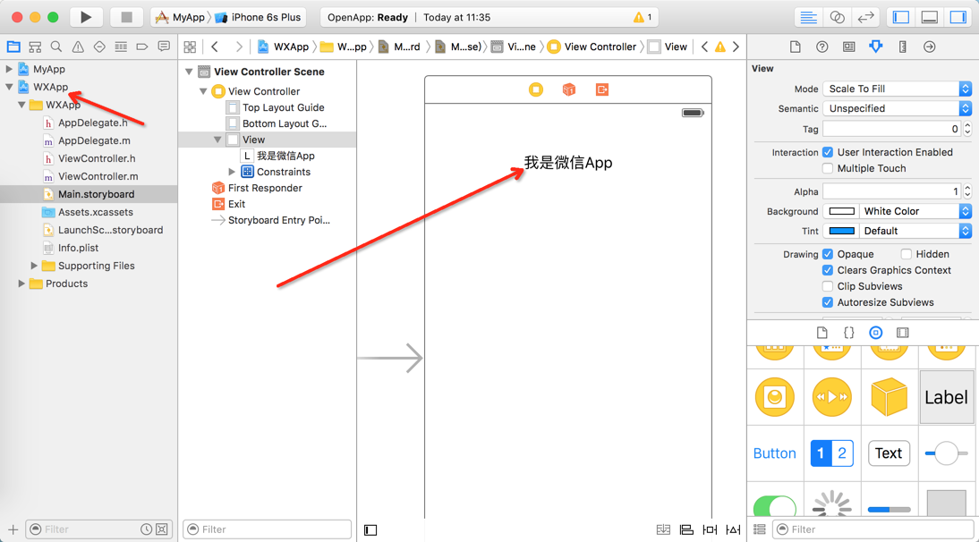Open the Report navigator tab

(164, 47)
